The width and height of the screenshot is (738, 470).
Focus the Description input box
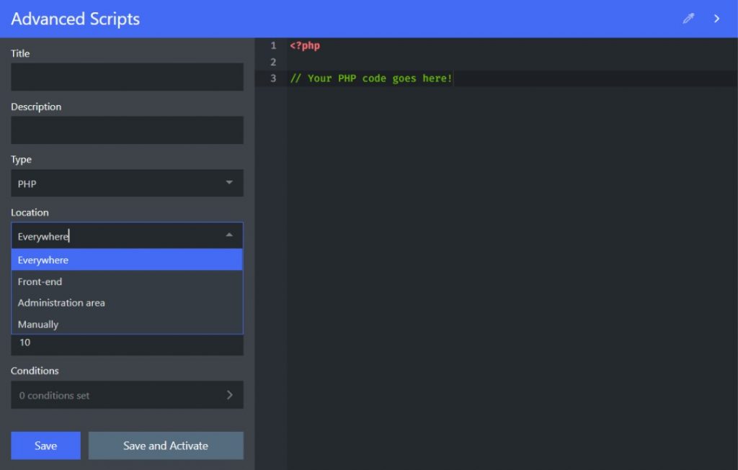127,130
